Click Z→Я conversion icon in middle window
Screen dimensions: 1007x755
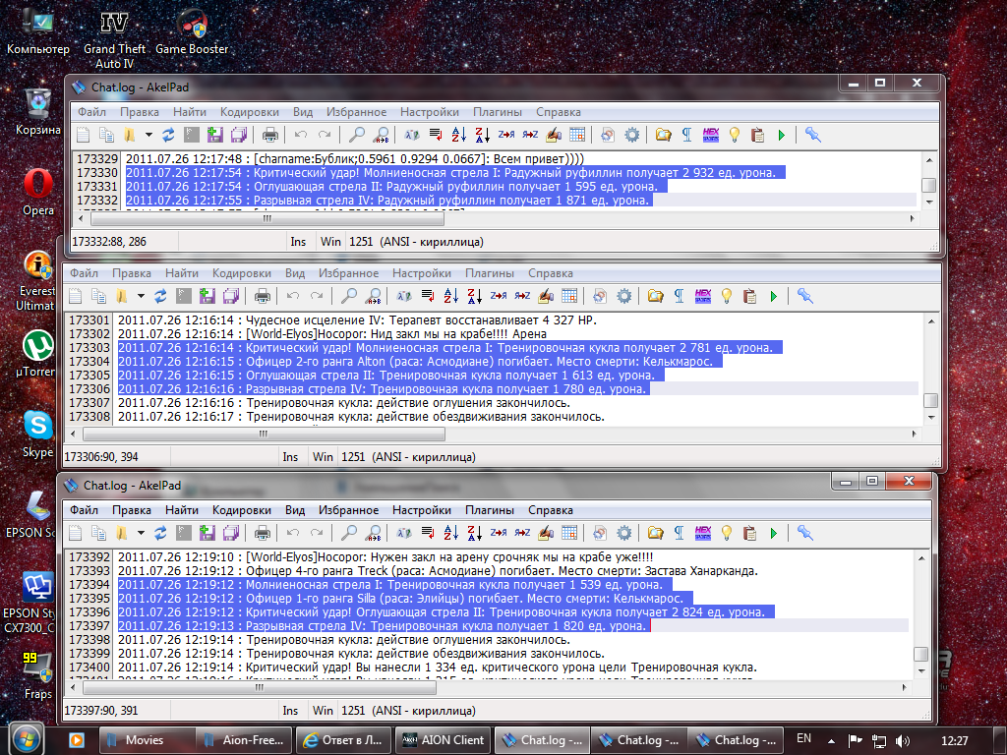pos(499,296)
